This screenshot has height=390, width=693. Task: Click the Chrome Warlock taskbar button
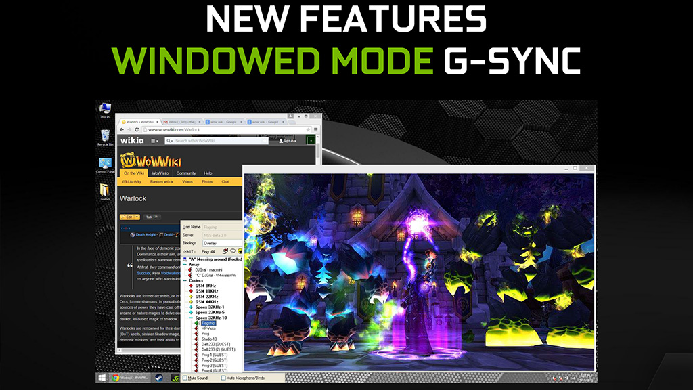pos(131,378)
